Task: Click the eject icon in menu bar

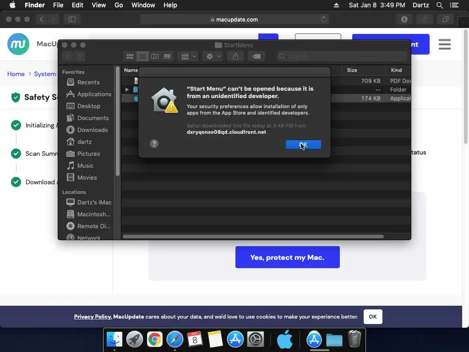Action: [x=336, y=5]
